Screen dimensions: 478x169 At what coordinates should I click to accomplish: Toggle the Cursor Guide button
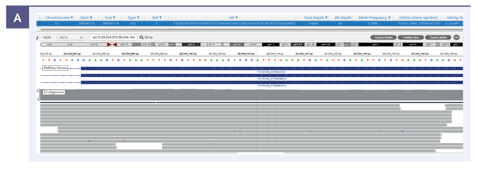[383, 37]
